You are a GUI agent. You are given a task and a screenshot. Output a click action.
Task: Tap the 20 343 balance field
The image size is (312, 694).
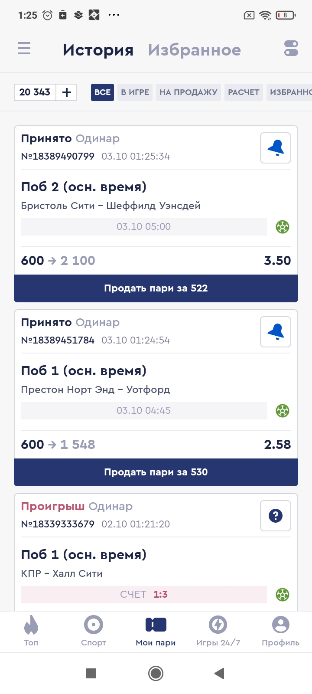pyautogui.click(x=35, y=92)
